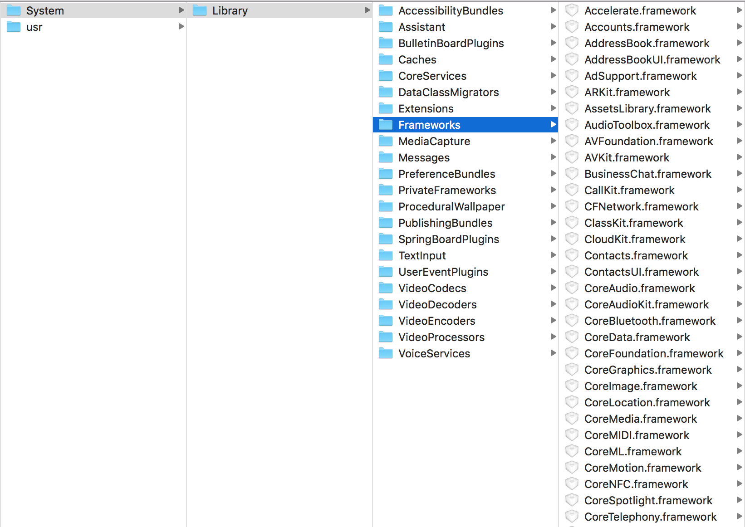Viewport: 745px width, 527px height.
Task: Select CoreMotion.framework
Action: [652, 468]
